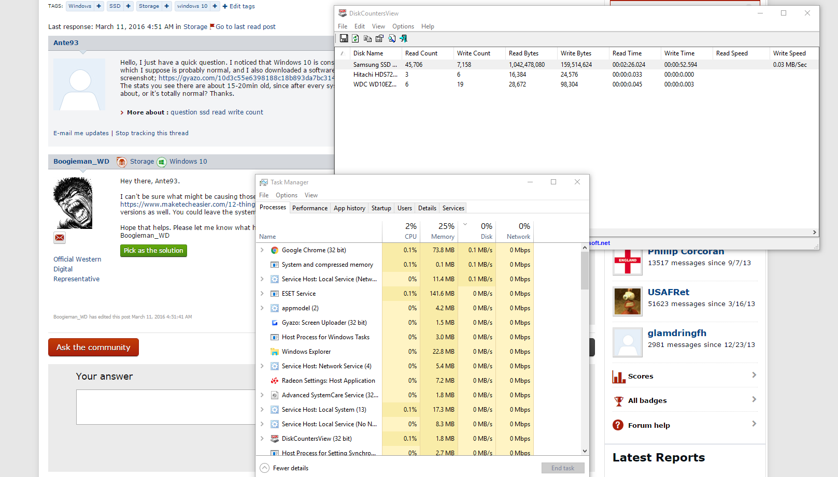This screenshot has height=477, width=838.
Task: Click the Fewer details arrow icon
Action: pyautogui.click(x=264, y=468)
